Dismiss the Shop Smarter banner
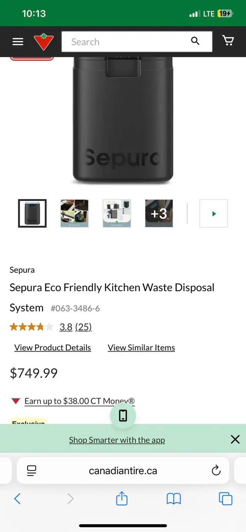246x532 pixels. [x=235, y=439]
